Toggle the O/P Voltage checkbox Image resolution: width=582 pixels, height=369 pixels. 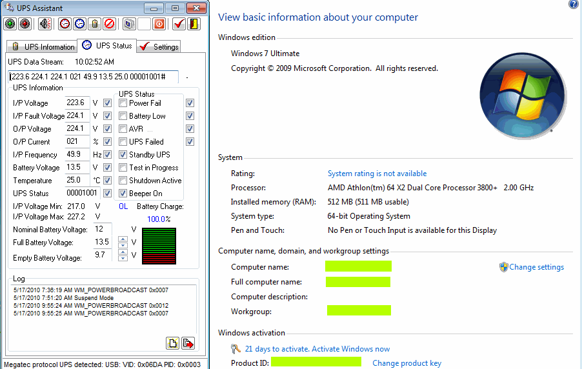[x=107, y=129]
